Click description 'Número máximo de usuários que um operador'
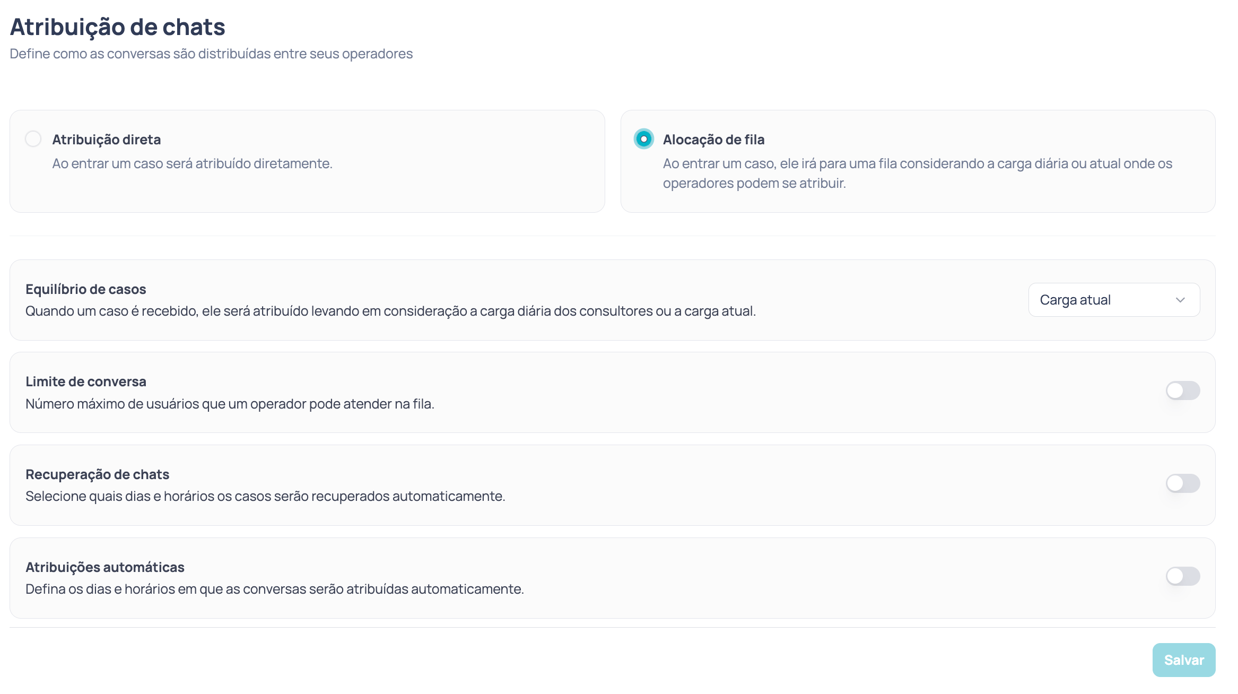 [165, 404]
